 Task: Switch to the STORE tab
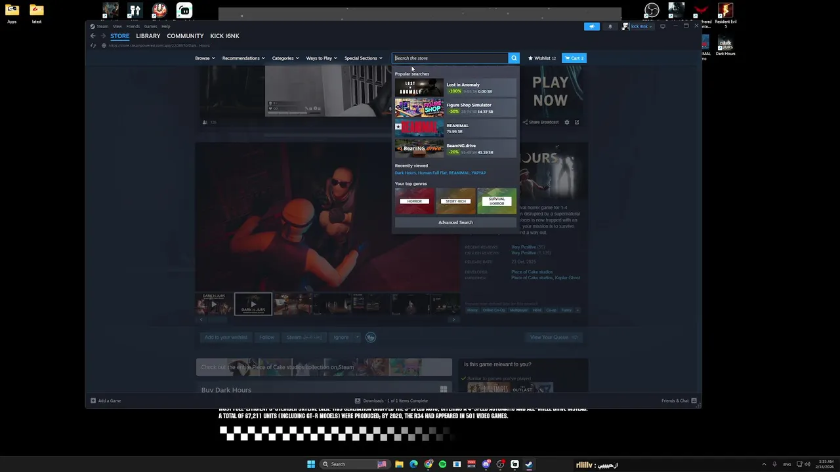click(x=119, y=36)
